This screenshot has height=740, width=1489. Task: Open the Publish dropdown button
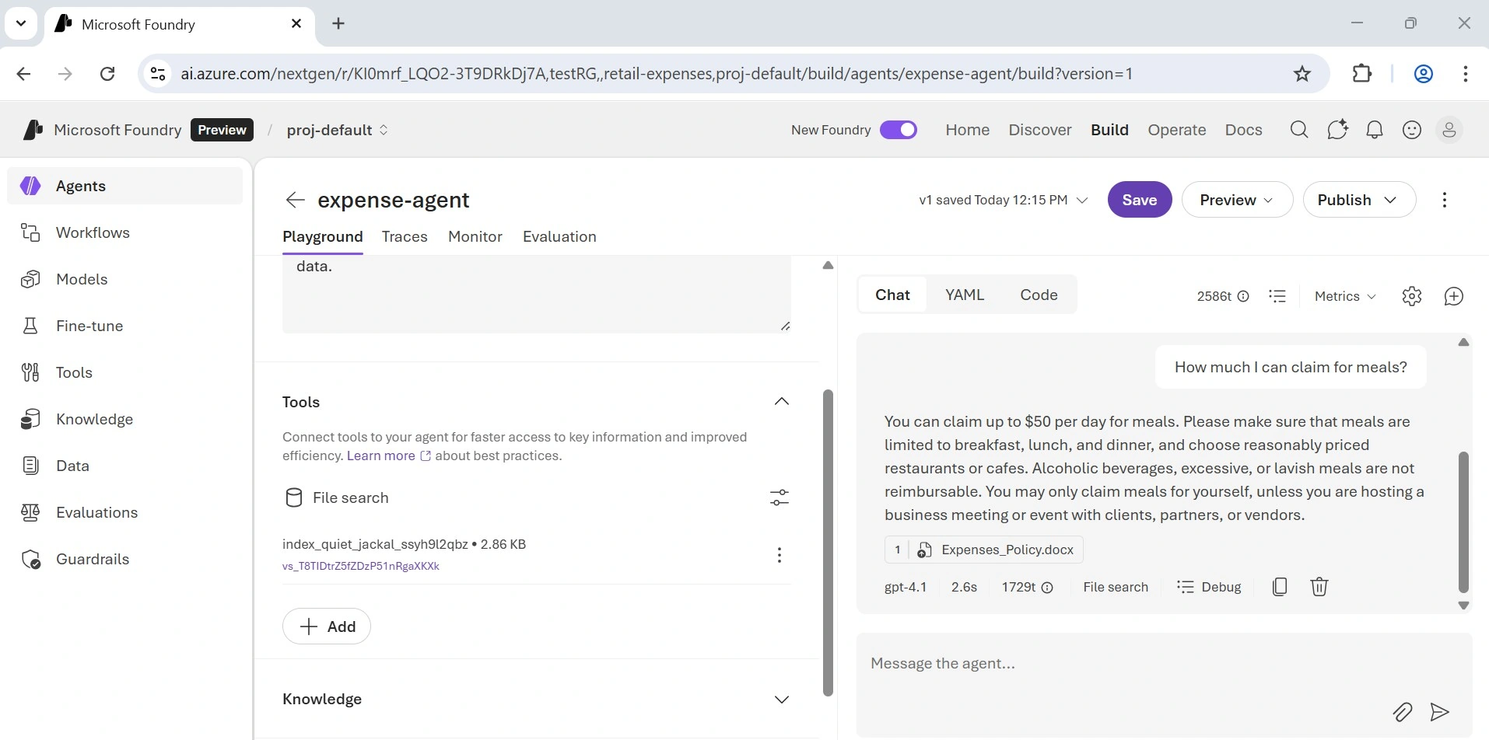pyautogui.click(x=1359, y=200)
